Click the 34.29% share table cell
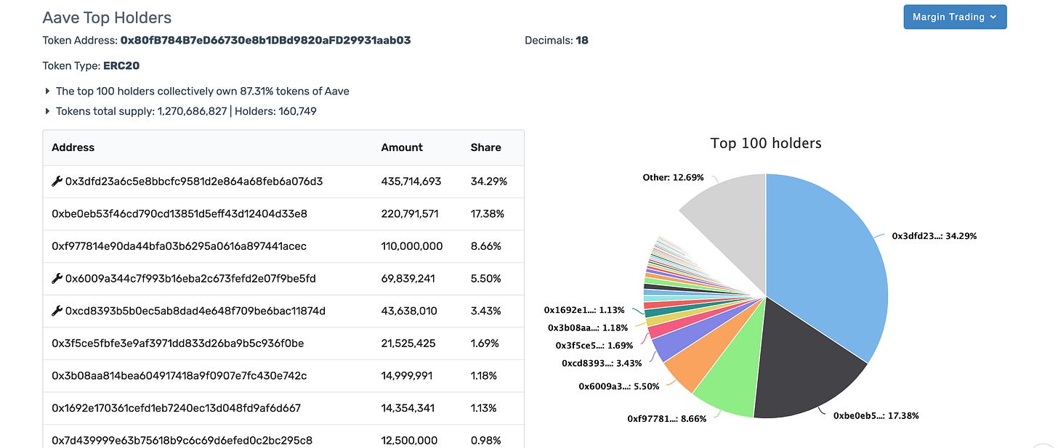This screenshot has height=448, width=1058. tap(489, 182)
